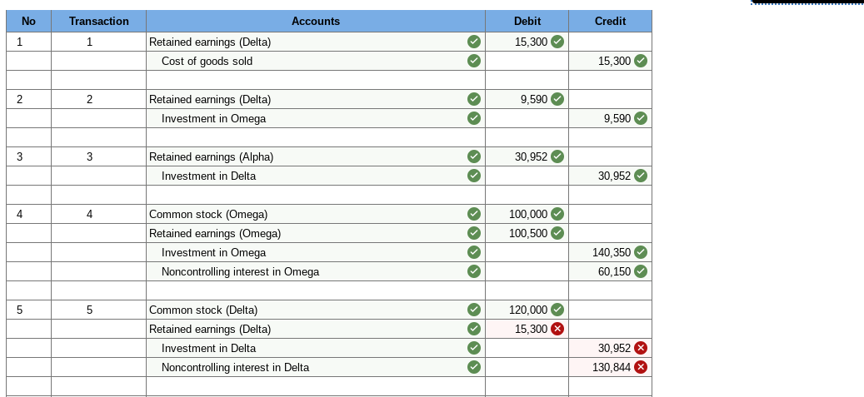Screen dimensions: 864x397
Task: Click red X beside credit 130,844
Action: pyautogui.click(x=640, y=367)
